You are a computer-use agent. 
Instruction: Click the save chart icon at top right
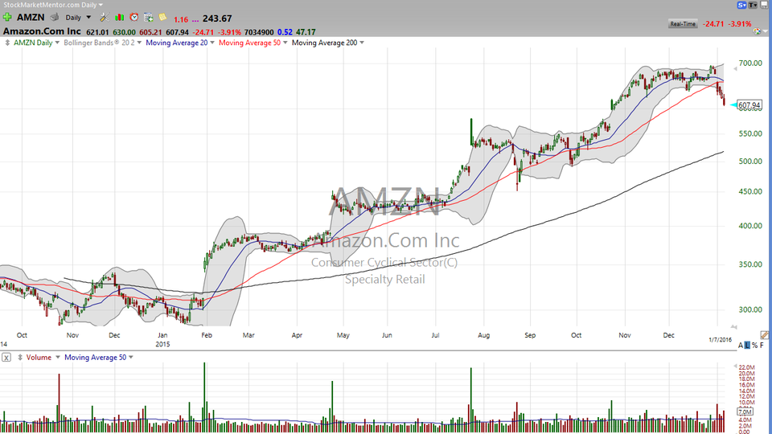tap(765, 5)
